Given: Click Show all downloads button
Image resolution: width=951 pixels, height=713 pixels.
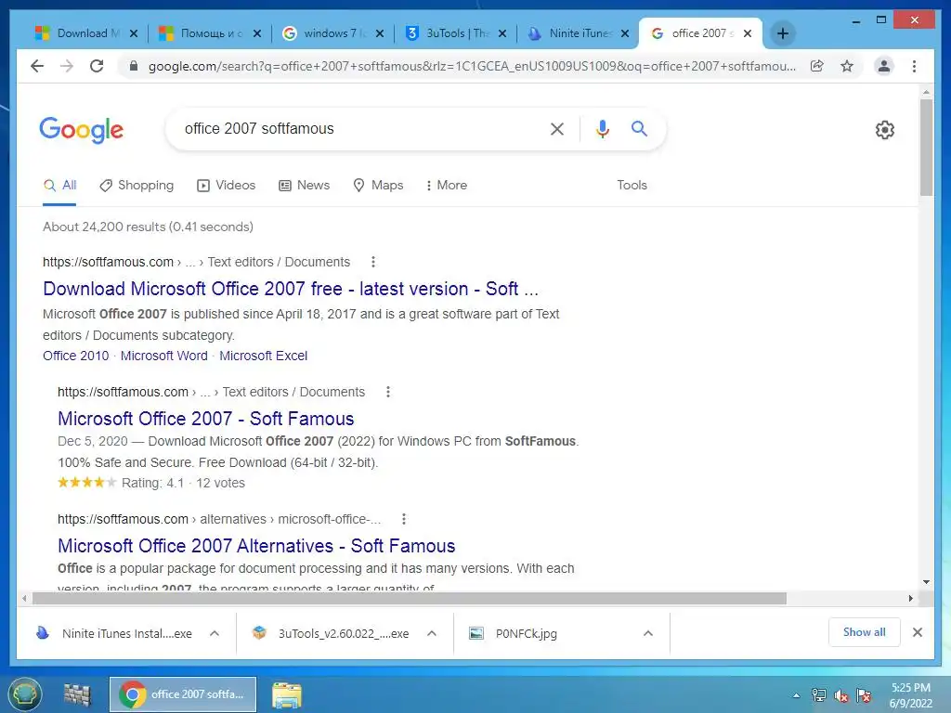Looking at the screenshot, I should (864, 632).
